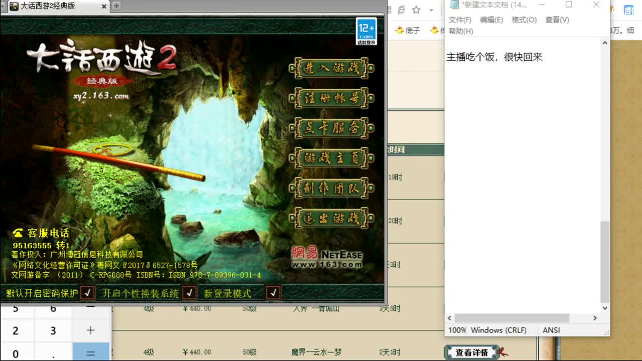Viewport: 642px width, 361px height.
Task: Click the www.163.com text under NetEase logo
Action: pyautogui.click(x=327, y=264)
